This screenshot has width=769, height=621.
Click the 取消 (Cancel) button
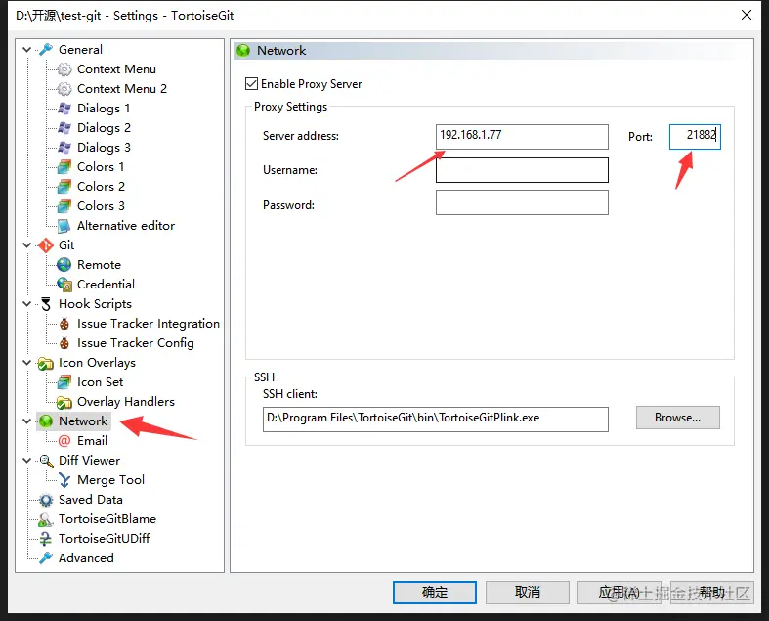[528, 593]
